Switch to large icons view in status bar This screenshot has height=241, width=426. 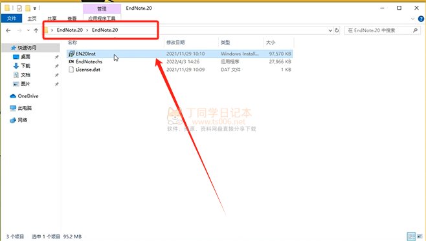(x=420, y=236)
